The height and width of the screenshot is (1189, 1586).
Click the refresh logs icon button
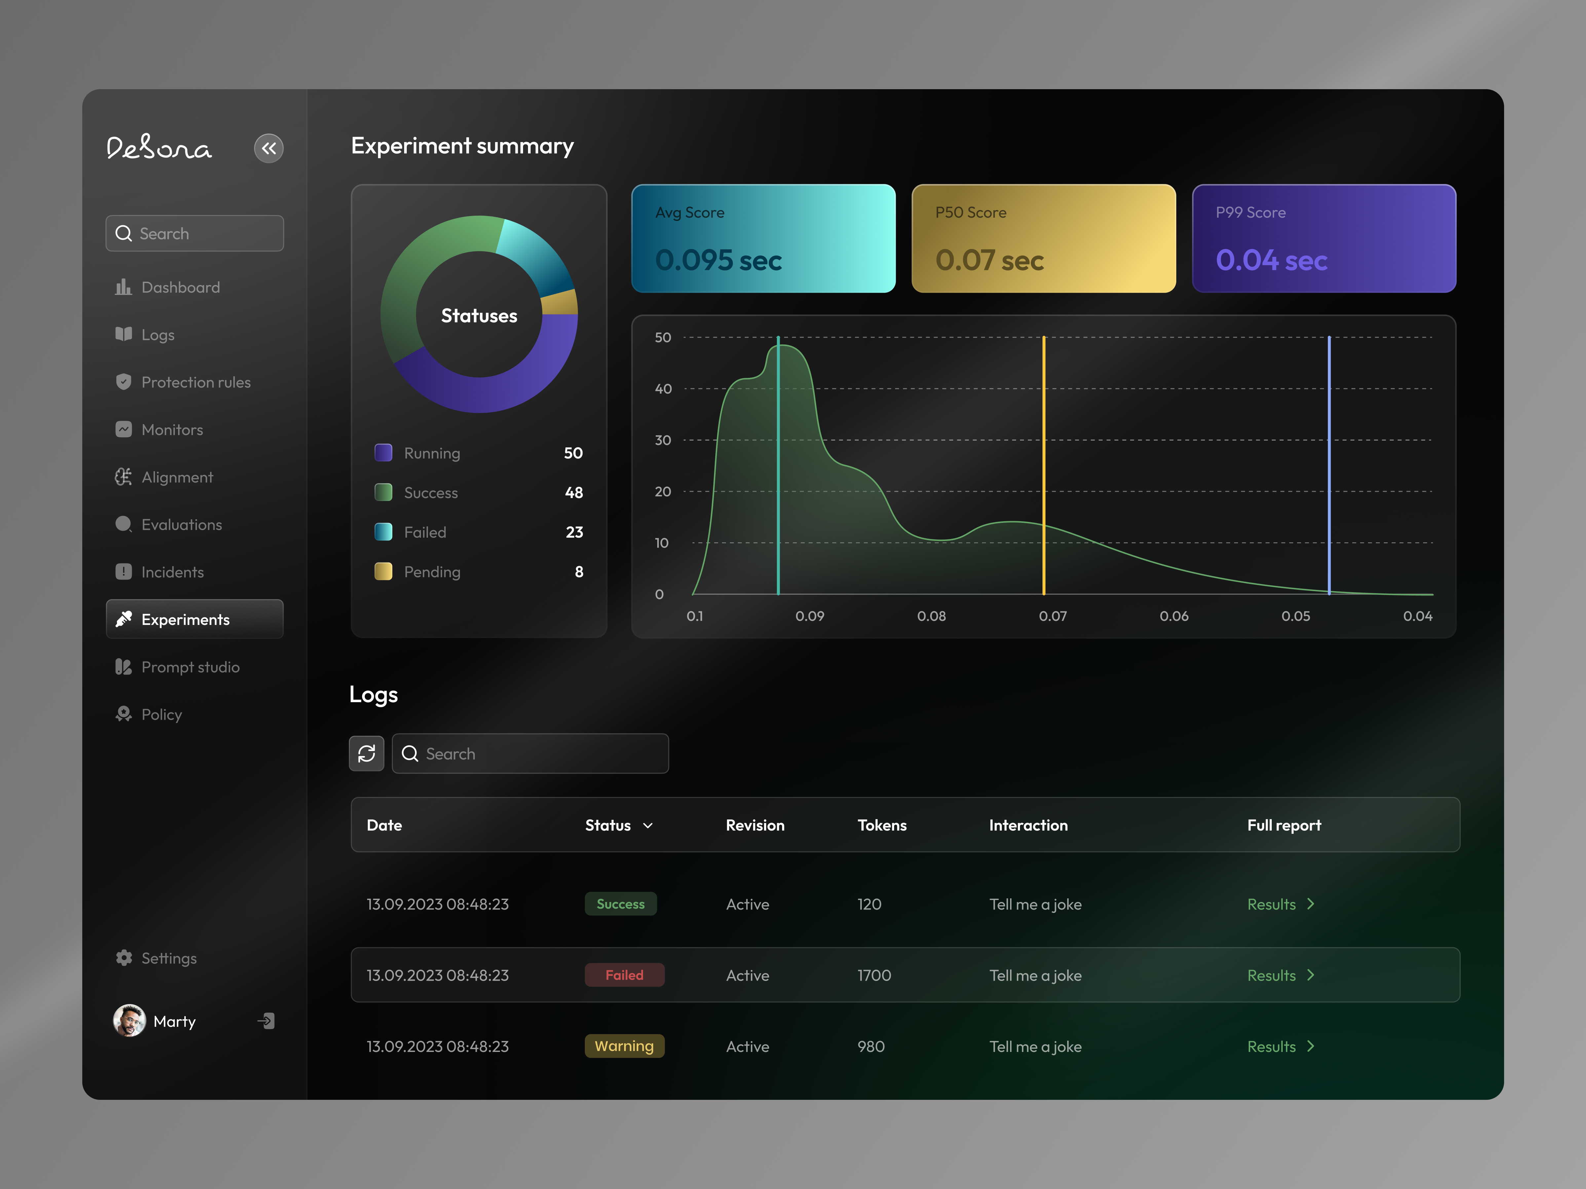click(366, 753)
